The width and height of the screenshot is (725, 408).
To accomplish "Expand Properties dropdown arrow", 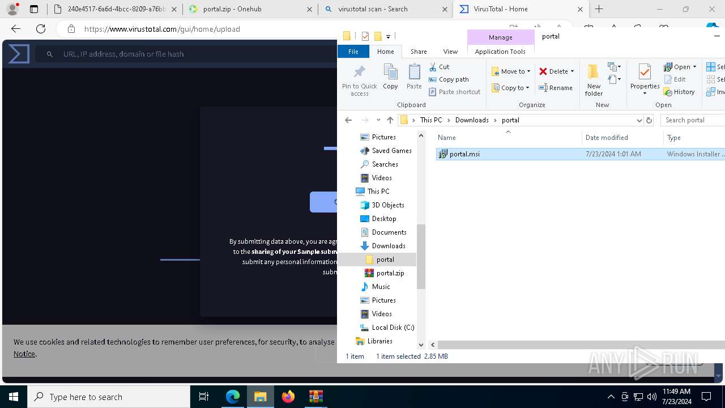I will pyautogui.click(x=645, y=93).
